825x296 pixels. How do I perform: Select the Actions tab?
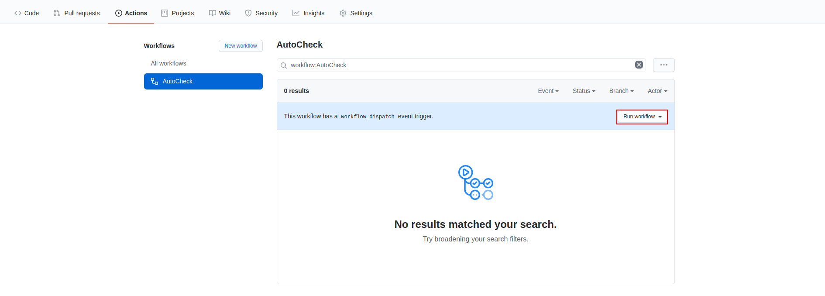point(131,13)
